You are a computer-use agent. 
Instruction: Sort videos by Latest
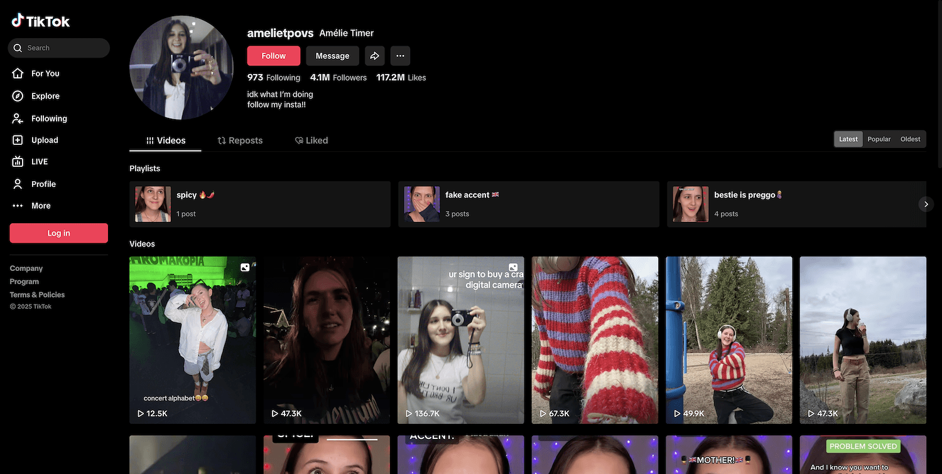tap(848, 139)
